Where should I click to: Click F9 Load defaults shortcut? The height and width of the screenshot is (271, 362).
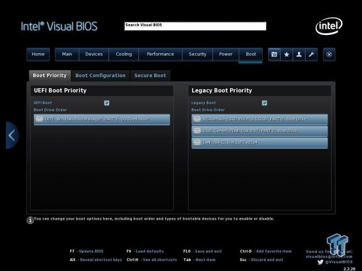click(x=145, y=251)
